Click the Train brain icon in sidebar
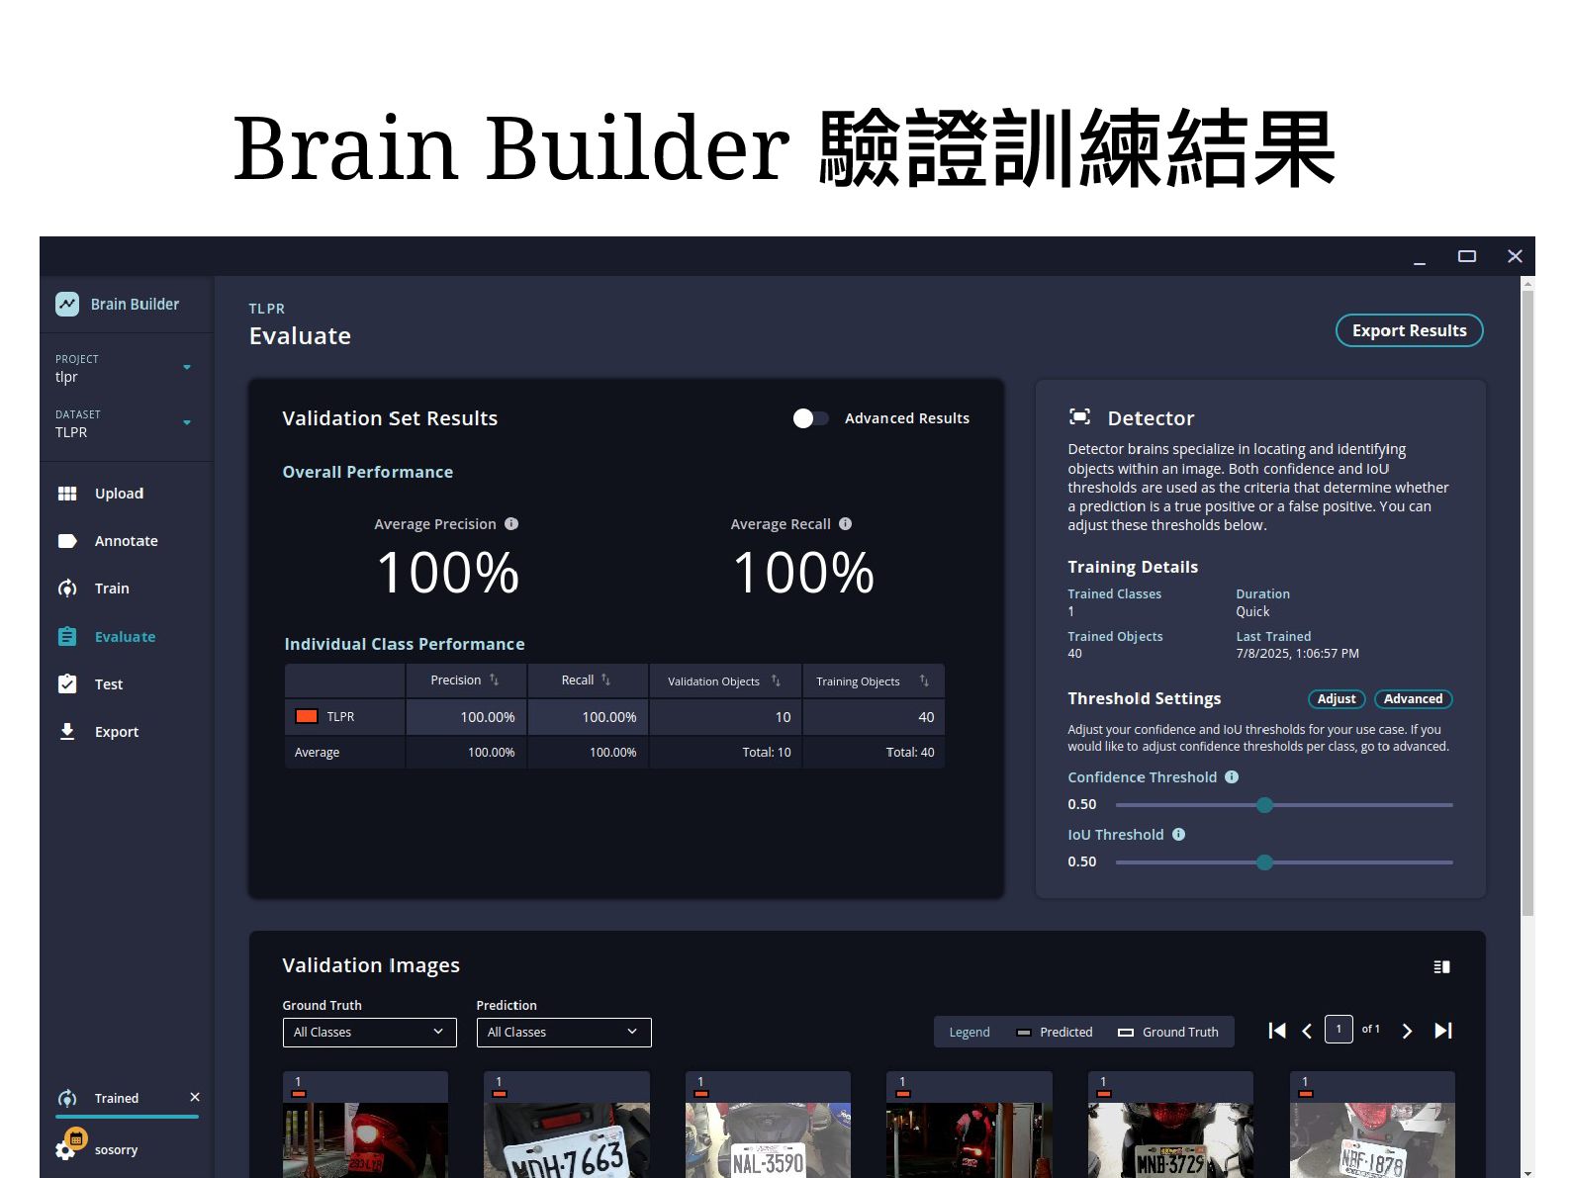 [67, 589]
